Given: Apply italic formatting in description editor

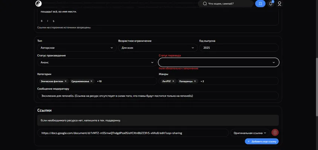Looking at the screenshot, I should (x=47, y=21).
